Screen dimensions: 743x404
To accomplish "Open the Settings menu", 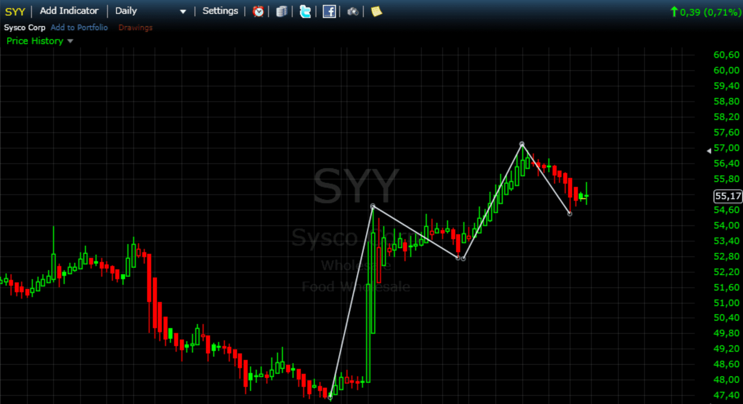I will (220, 11).
